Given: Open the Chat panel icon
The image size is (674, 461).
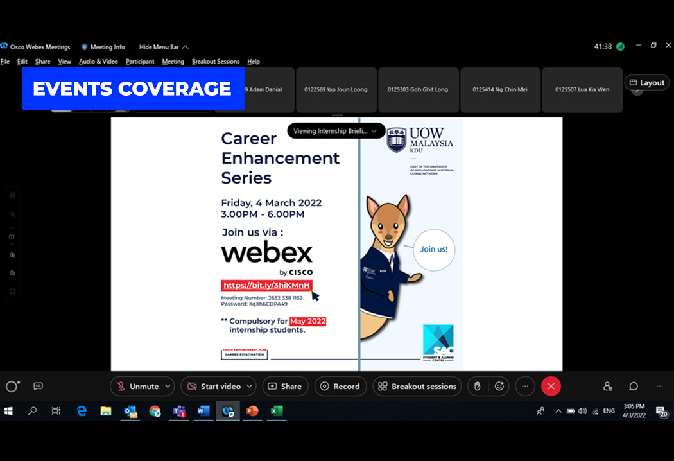Looking at the screenshot, I should click(x=634, y=386).
